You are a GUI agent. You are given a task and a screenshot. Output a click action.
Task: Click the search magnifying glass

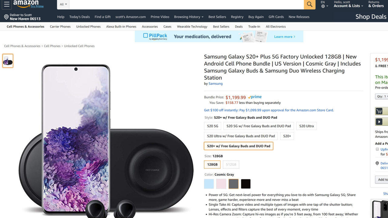[x=309, y=5]
